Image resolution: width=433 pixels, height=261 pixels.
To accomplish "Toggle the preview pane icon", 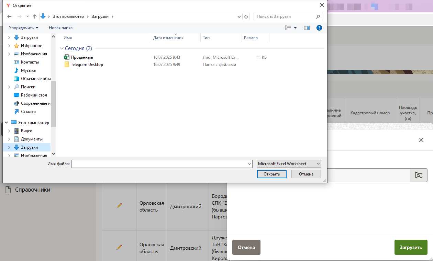I will tap(307, 28).
